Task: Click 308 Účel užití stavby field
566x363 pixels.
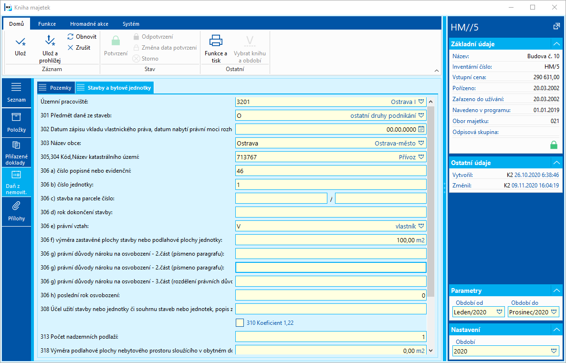Action: pyautogui.click(x=331, y=309)
